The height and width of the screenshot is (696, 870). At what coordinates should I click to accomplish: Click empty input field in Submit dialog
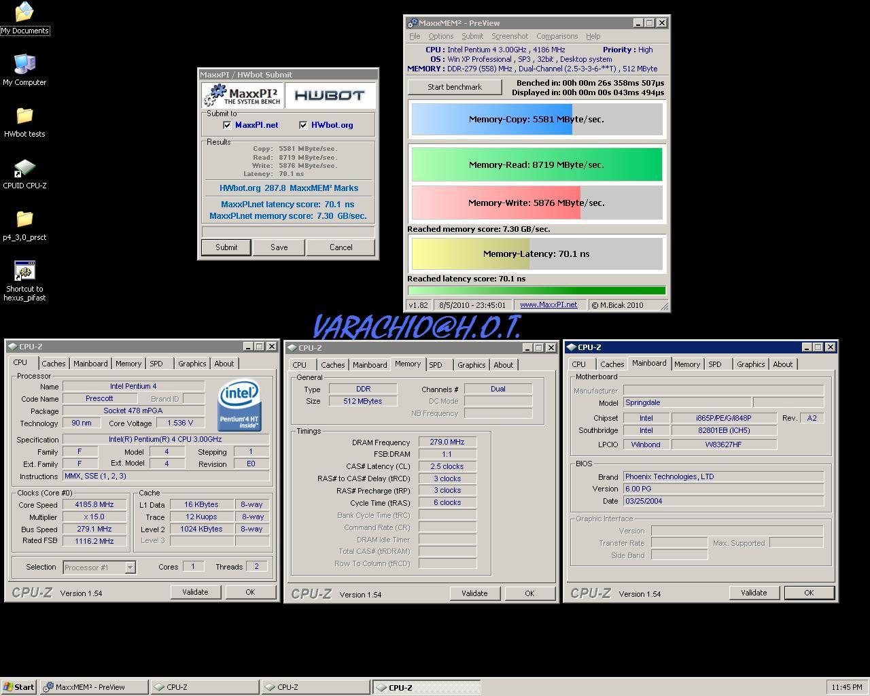pyautogui.click(x=288, y=231)
